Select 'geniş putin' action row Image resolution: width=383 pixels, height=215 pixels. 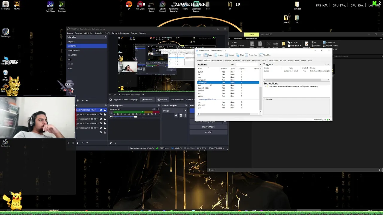coord(228,80)
